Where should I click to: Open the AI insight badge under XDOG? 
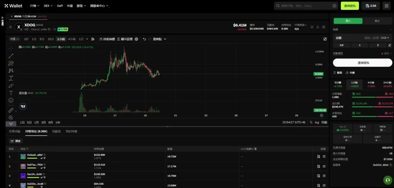(63, 29)
